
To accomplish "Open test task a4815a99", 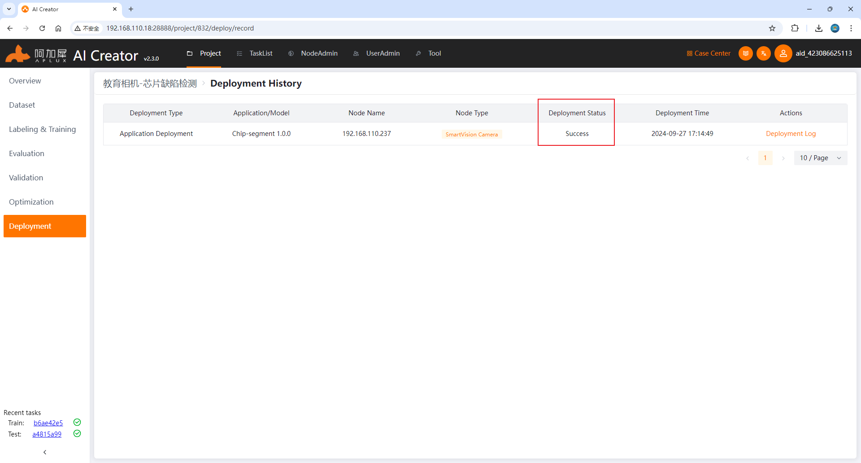I will pos(47,434).
